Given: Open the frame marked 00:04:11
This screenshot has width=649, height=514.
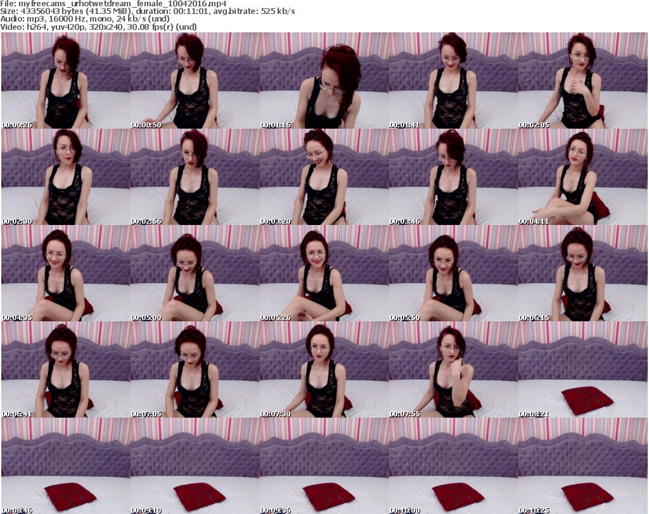Looking at the screenshot, I should 582,177.
